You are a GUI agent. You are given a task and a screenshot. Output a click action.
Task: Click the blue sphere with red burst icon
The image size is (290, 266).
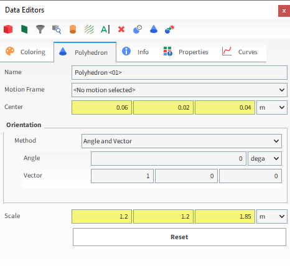point(170,29)
